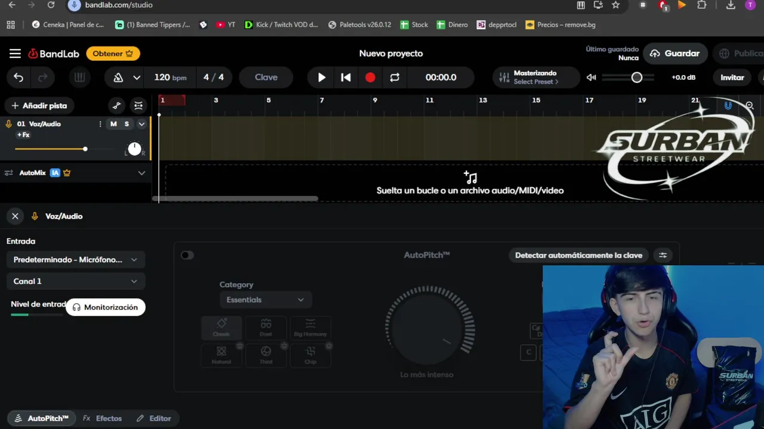764x429 pixels.
Task: Open the automation curve tool
Action: tap(116, 106)
